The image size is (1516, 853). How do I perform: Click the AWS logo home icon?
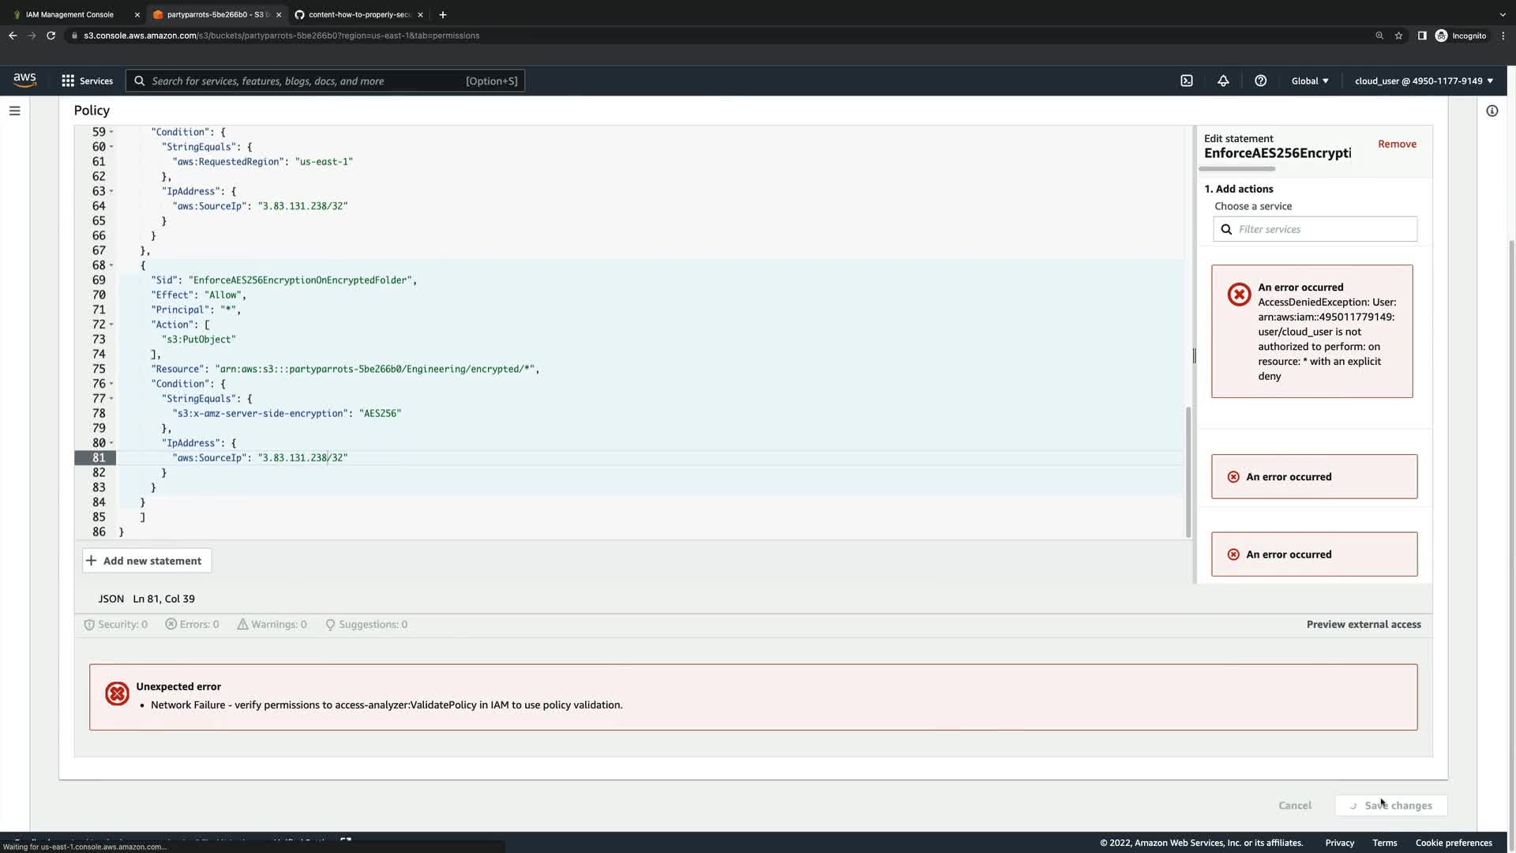point(24,80)
